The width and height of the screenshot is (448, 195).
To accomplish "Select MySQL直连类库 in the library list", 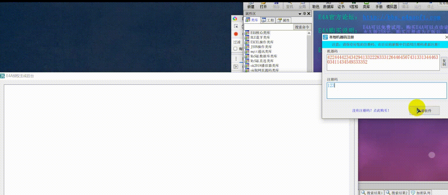I will point(262,61).
